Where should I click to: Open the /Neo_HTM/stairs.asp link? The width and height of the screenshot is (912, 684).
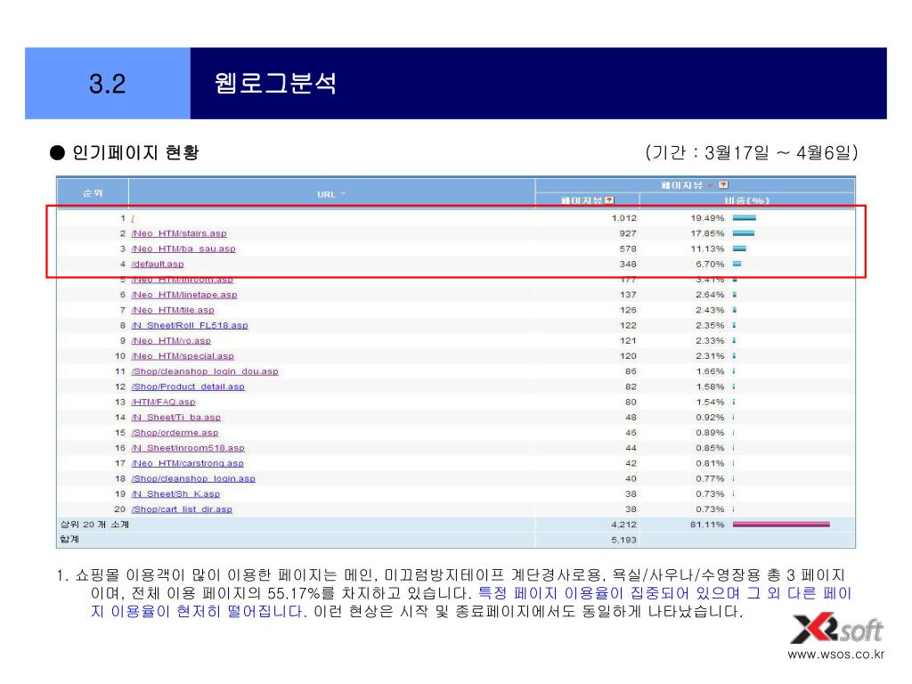(179, 233)
